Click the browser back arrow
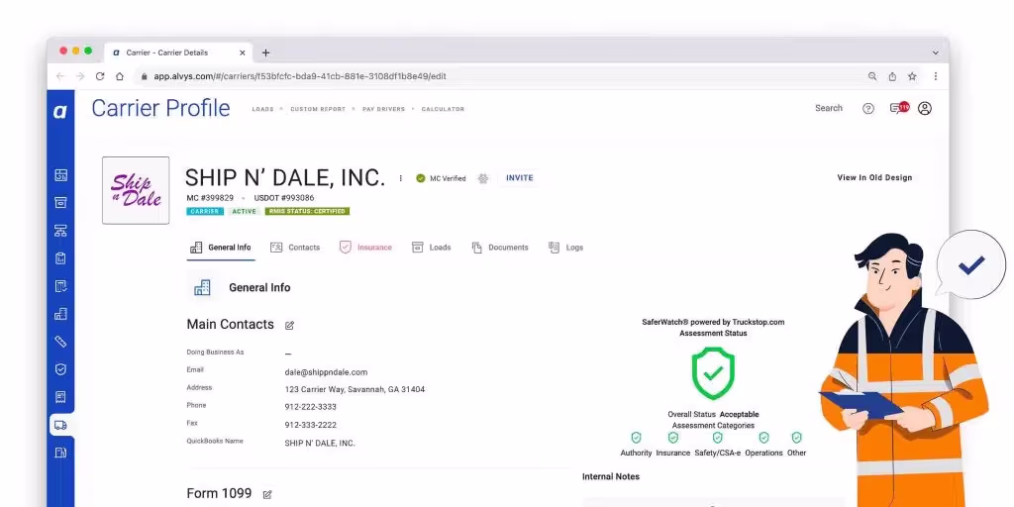 click(60, 76)
